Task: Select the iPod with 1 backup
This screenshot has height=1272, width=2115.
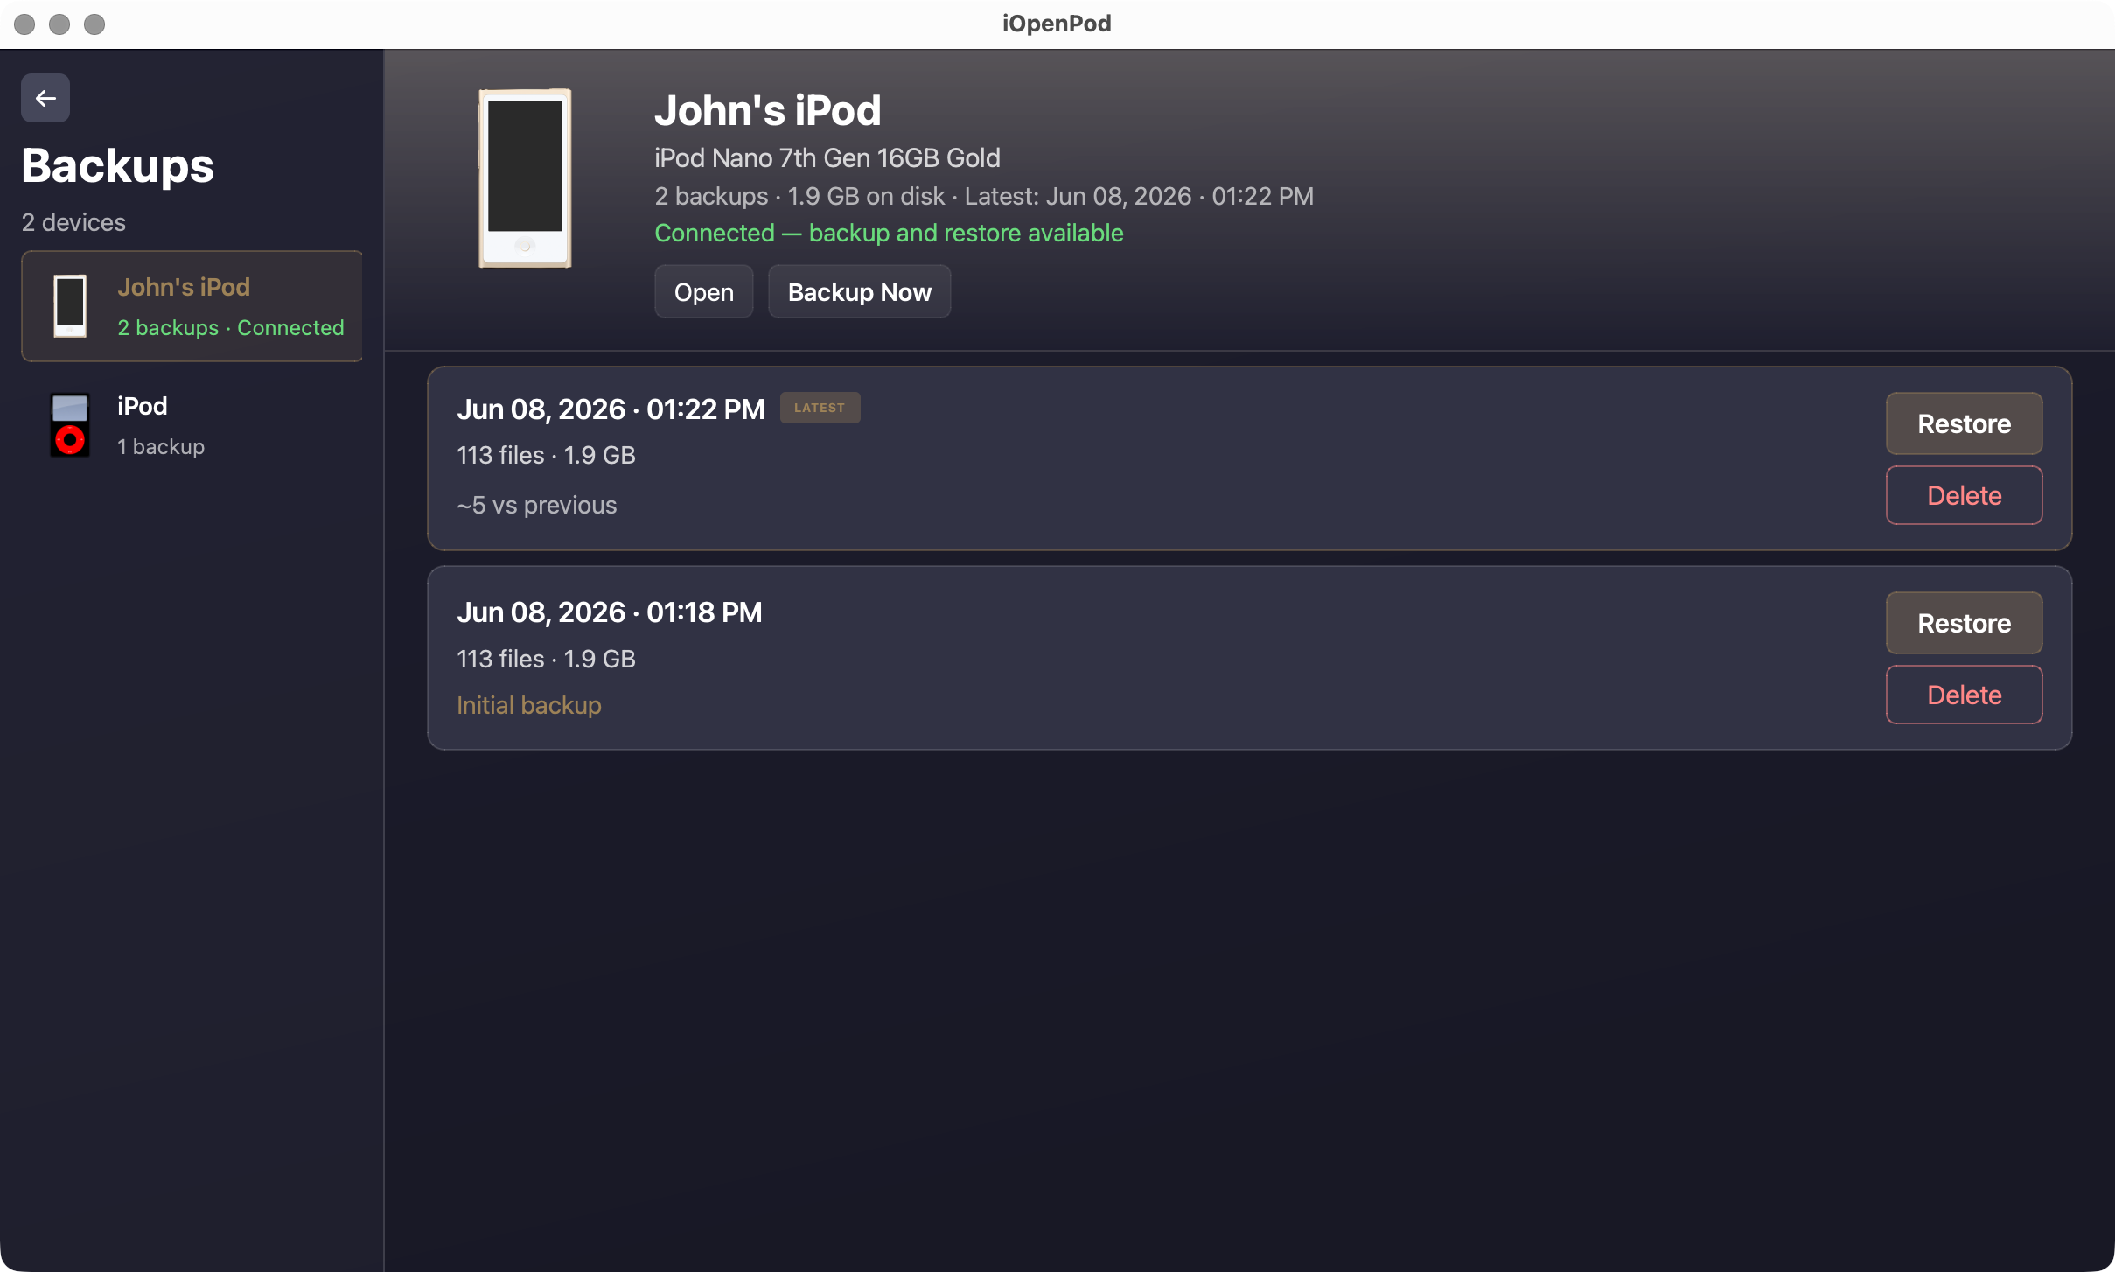Action: click(x=192, y=425)
